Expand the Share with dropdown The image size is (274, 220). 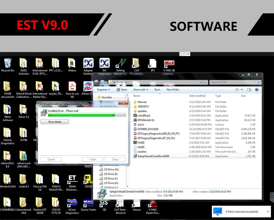point(141,90)
